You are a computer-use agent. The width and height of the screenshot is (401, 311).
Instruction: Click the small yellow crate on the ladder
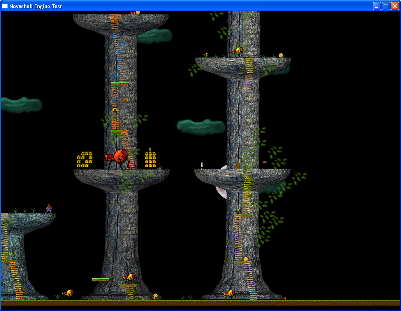coord(115,109)
